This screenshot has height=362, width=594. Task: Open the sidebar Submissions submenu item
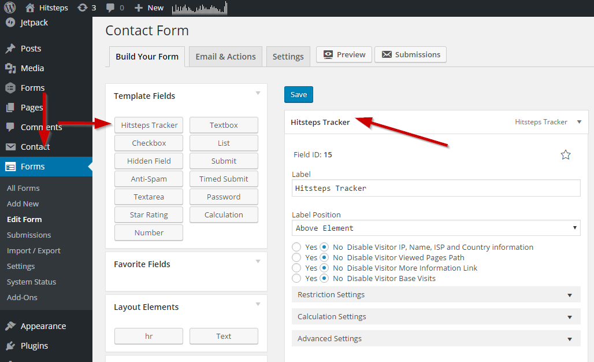click(29, 235)
